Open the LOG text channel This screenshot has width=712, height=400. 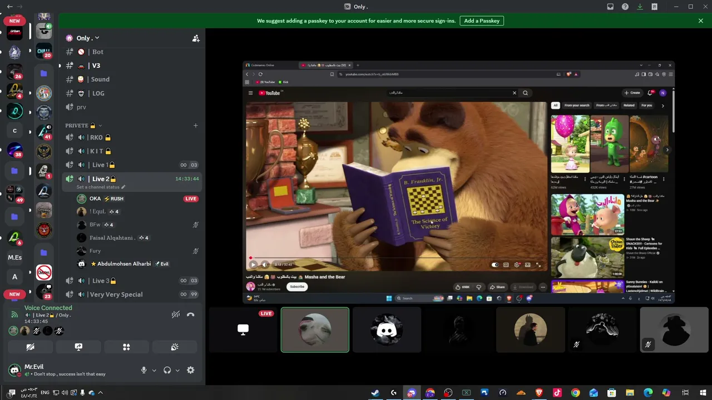[132, 93]
